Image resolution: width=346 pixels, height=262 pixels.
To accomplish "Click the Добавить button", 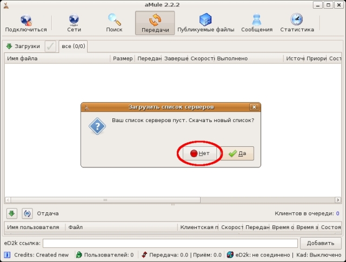I will coord(321,243).
